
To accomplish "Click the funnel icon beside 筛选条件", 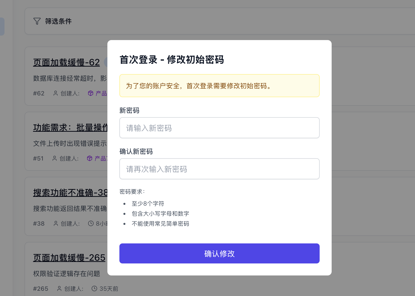I will click(37, 21).
